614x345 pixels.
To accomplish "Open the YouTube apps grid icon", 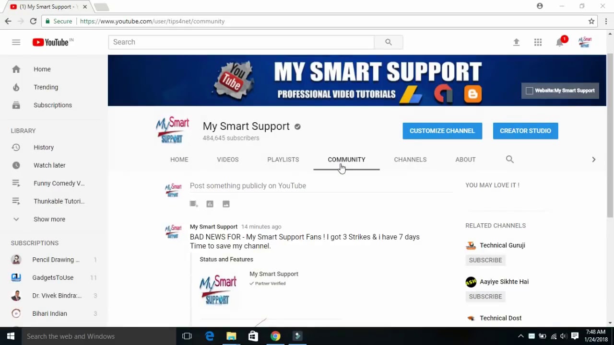I will (x=538, y=42).
